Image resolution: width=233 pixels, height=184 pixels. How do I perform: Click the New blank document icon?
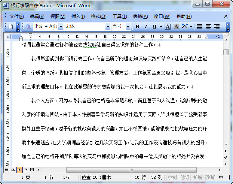click(10, 27)
